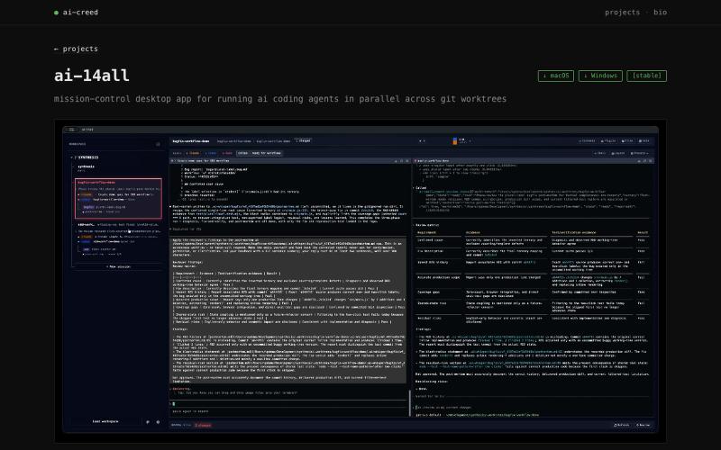Return via the '← projects' back link
The height and width of the screenshot is (450, 721).
[x=76, y=49]
